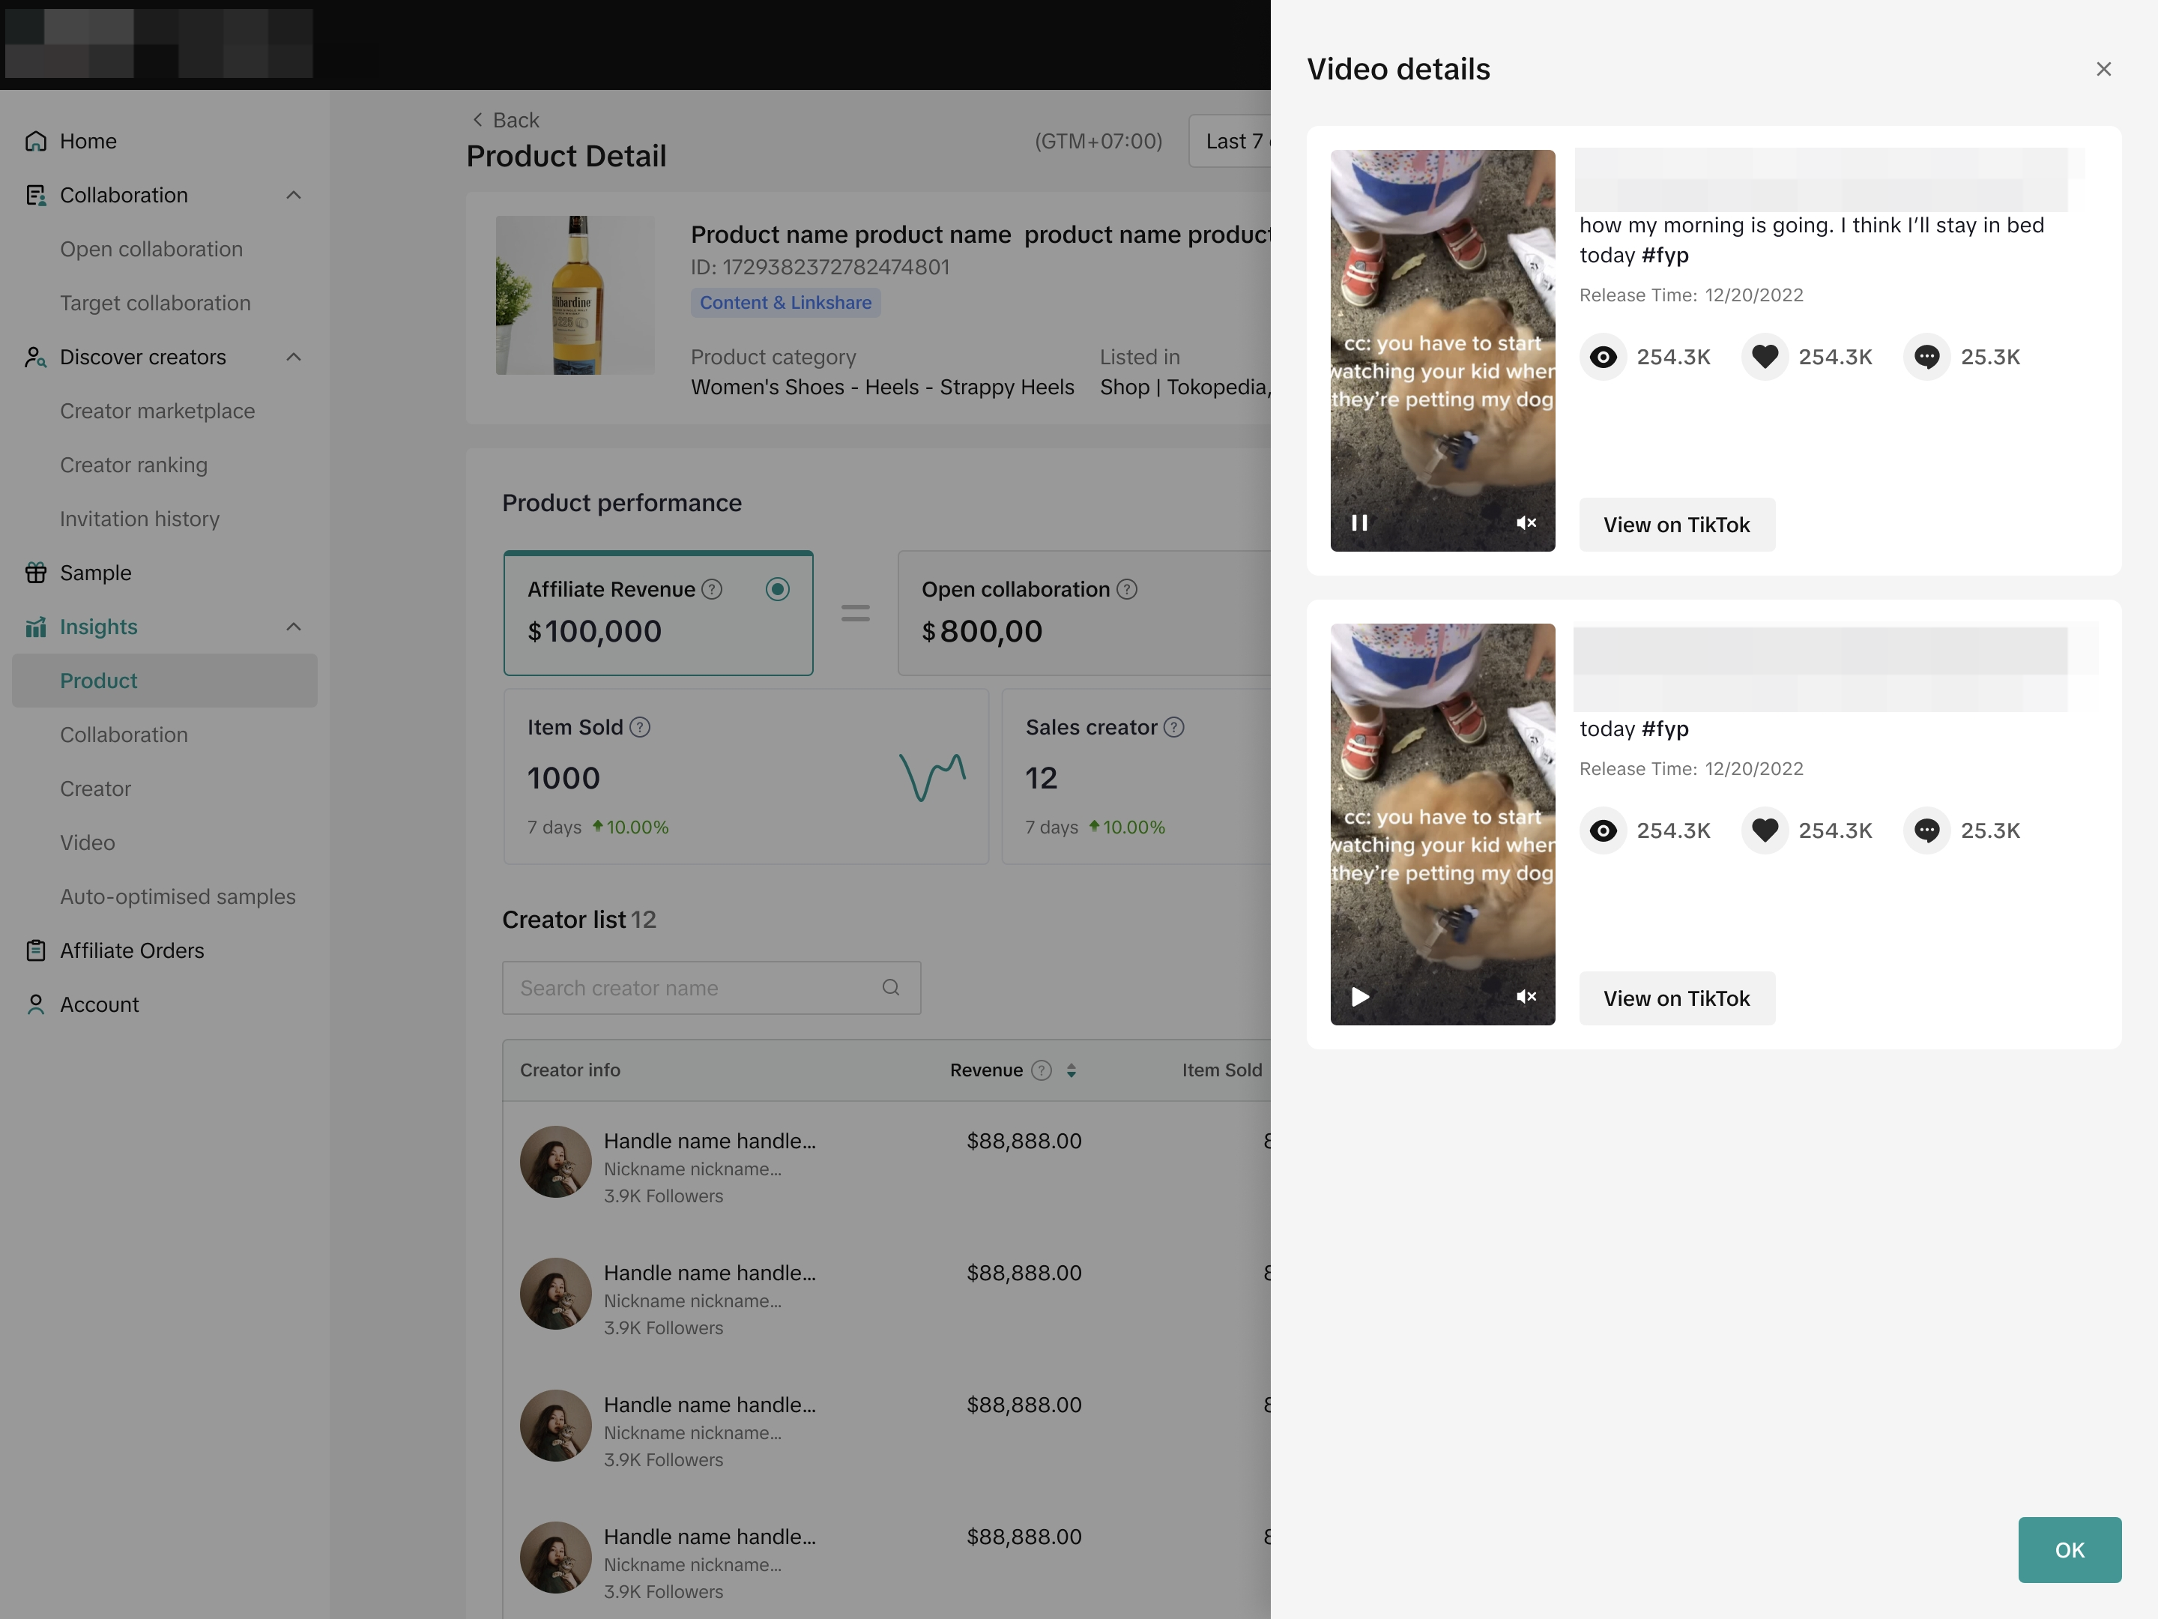This screenshot has height=1619, width=2158.
Task: Sort the Revenue column
Action: [1072, 1070]
